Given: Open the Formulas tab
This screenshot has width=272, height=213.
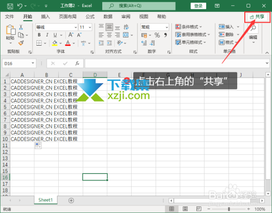Looking at the screenshot, I should pos(90,17).
